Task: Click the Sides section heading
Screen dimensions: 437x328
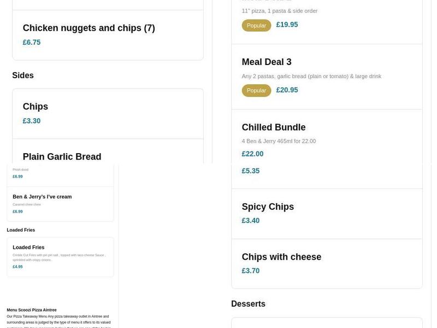Action: [23, 75]
